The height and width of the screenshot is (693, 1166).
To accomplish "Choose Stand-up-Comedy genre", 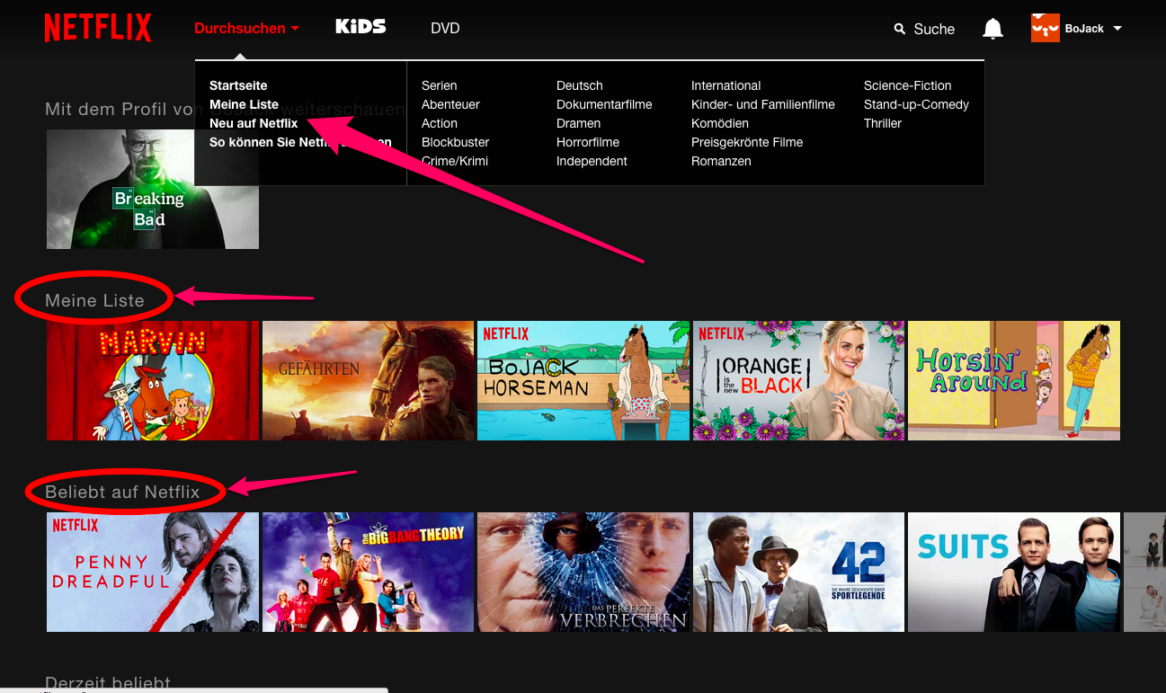I will coord(916,104).
